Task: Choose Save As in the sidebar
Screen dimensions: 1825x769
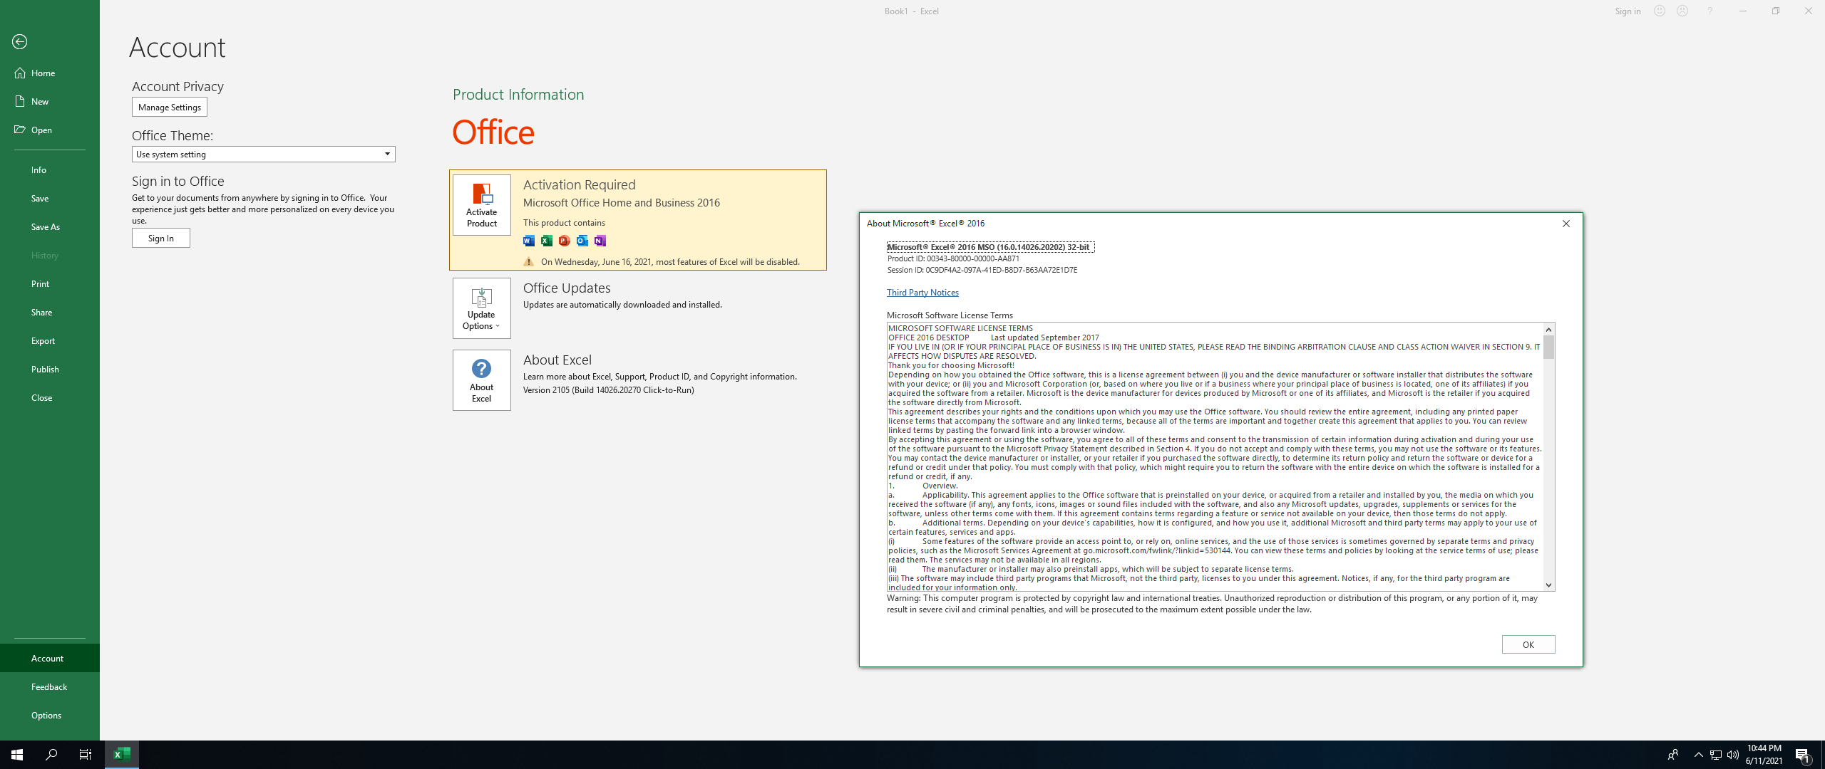Action: pos(50,226)
